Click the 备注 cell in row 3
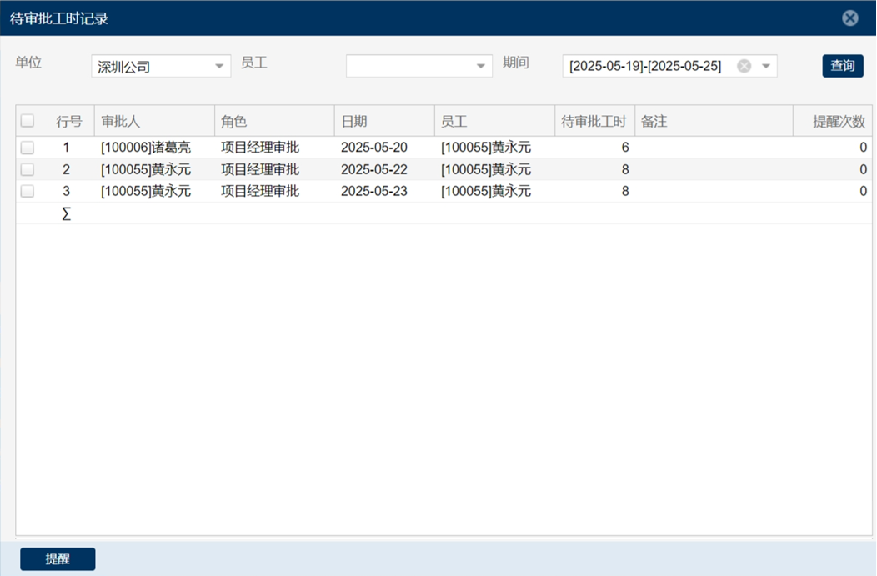877x576 pixels. (713, 191)
